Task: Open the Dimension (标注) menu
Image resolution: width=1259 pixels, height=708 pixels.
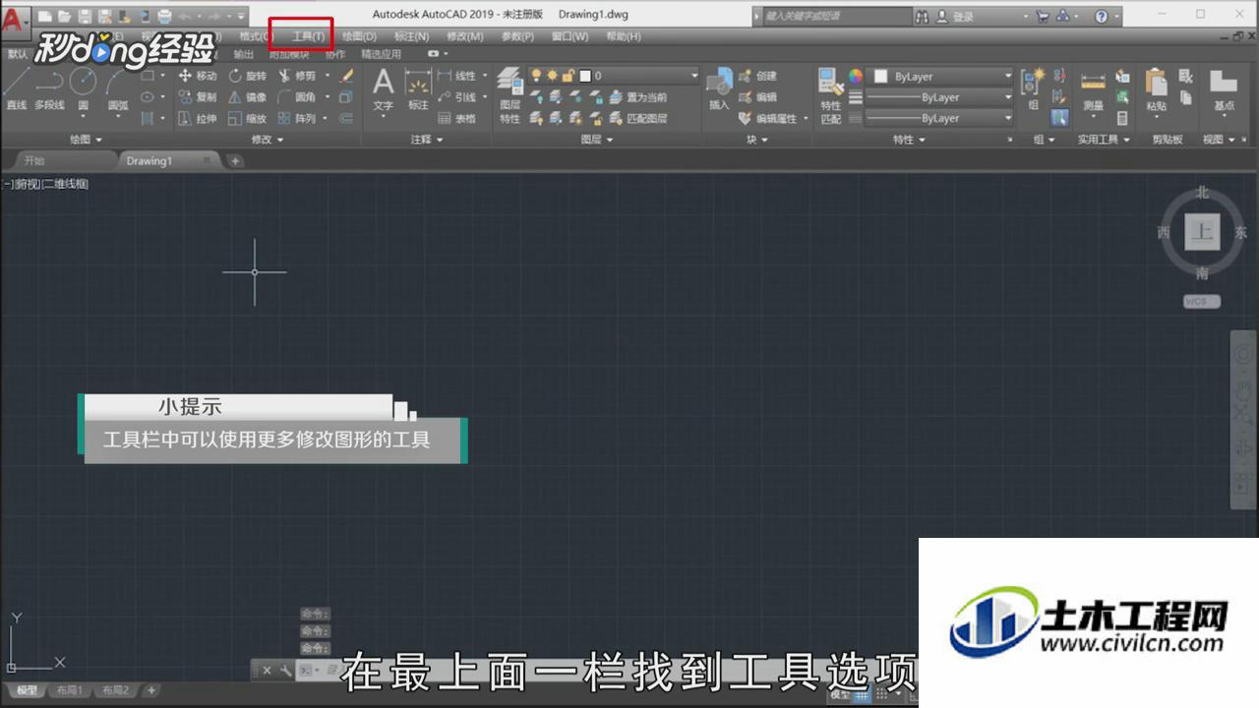Action: tap(411, 36)
